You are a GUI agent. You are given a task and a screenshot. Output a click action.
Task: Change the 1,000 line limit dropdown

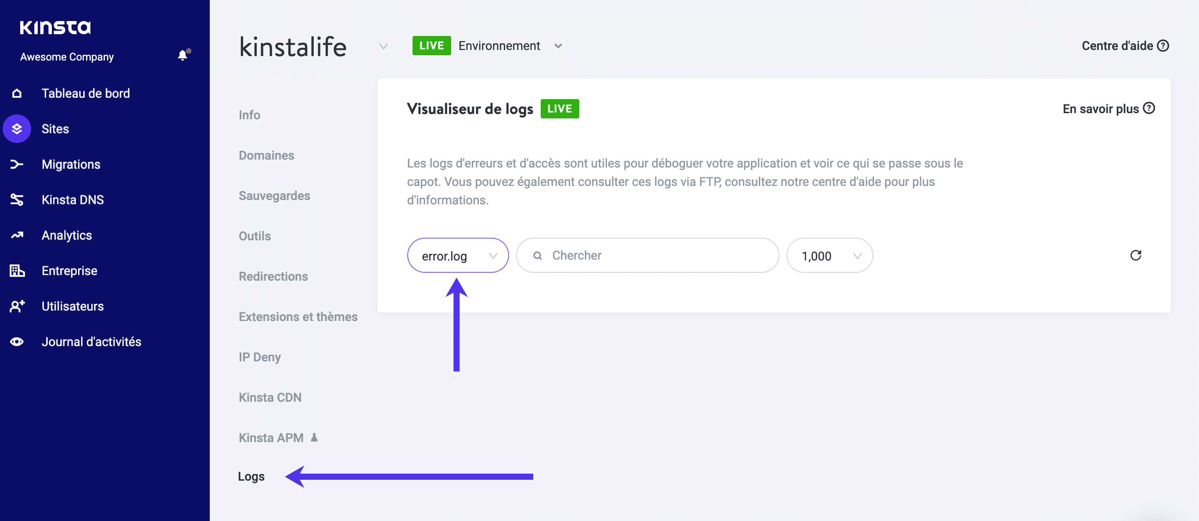(x=829, y=255)
